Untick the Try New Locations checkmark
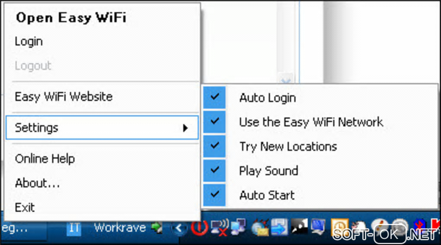Screen dimensions: 441x245 (214, 146)
